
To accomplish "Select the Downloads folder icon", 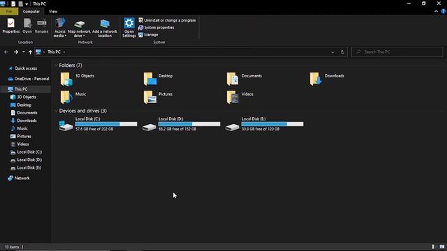I will 316,79.
